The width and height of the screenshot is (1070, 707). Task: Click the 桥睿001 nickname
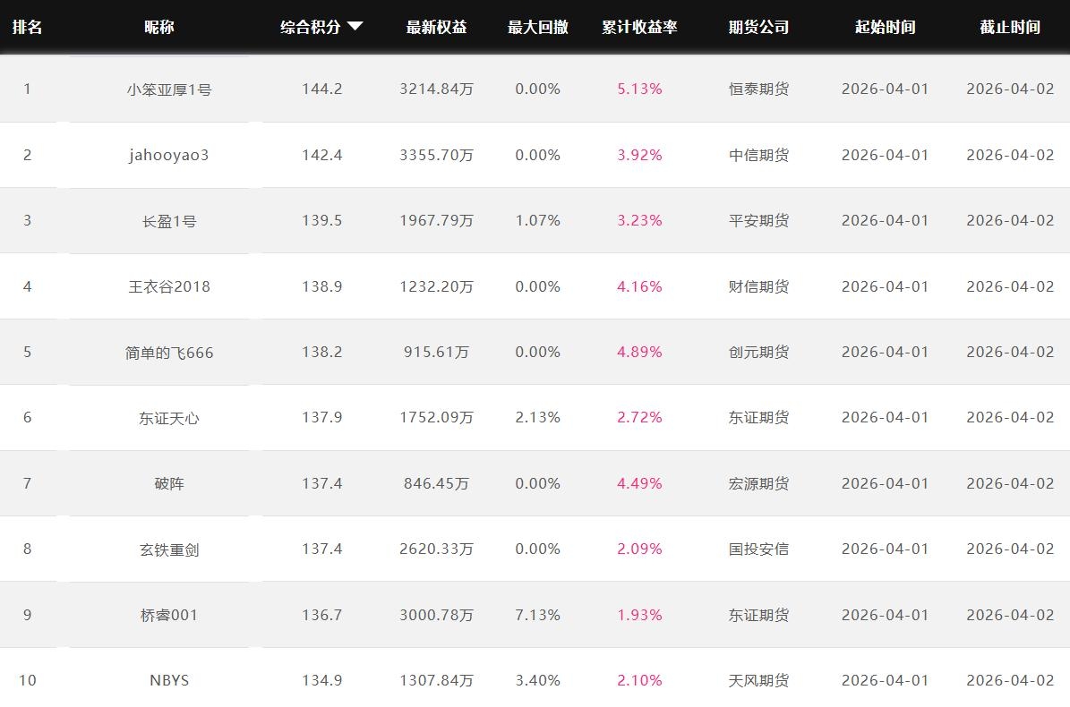point(168,615)
